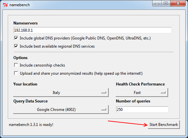
Task: Uncheck Include best available regional DNS services
Action: (x=16, y=46)
